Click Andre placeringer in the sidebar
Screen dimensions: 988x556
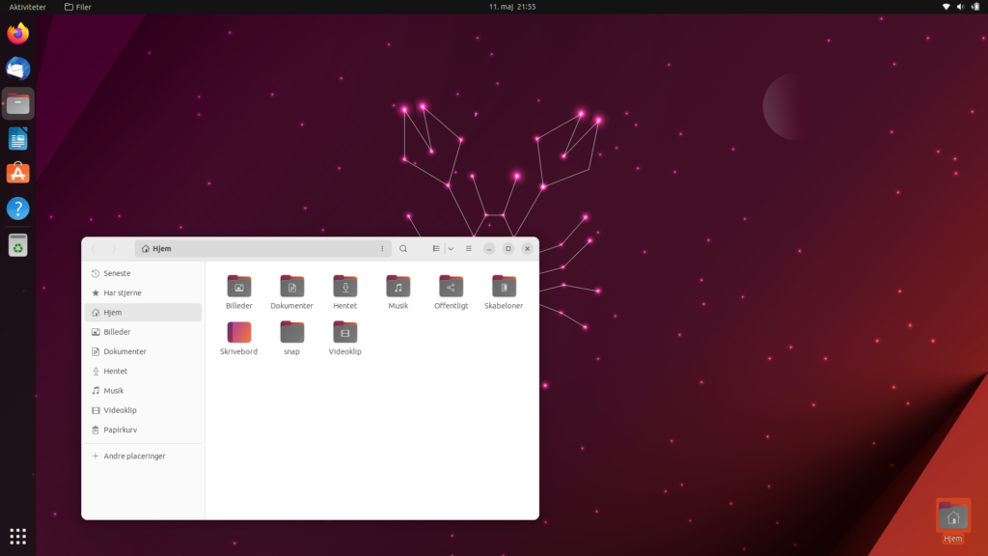[x=143, y=456]
